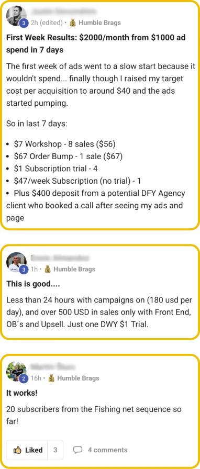Click level 3 badge on first avatar
200x469 pixels.
[24, 23]
